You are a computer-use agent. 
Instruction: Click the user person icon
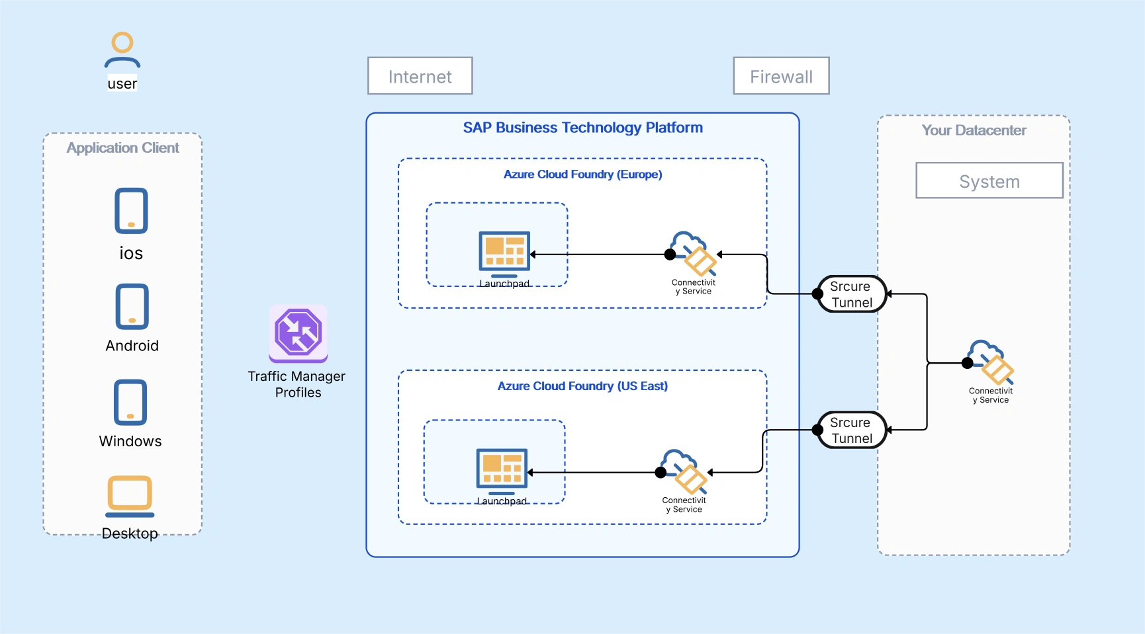coord(122,50)
